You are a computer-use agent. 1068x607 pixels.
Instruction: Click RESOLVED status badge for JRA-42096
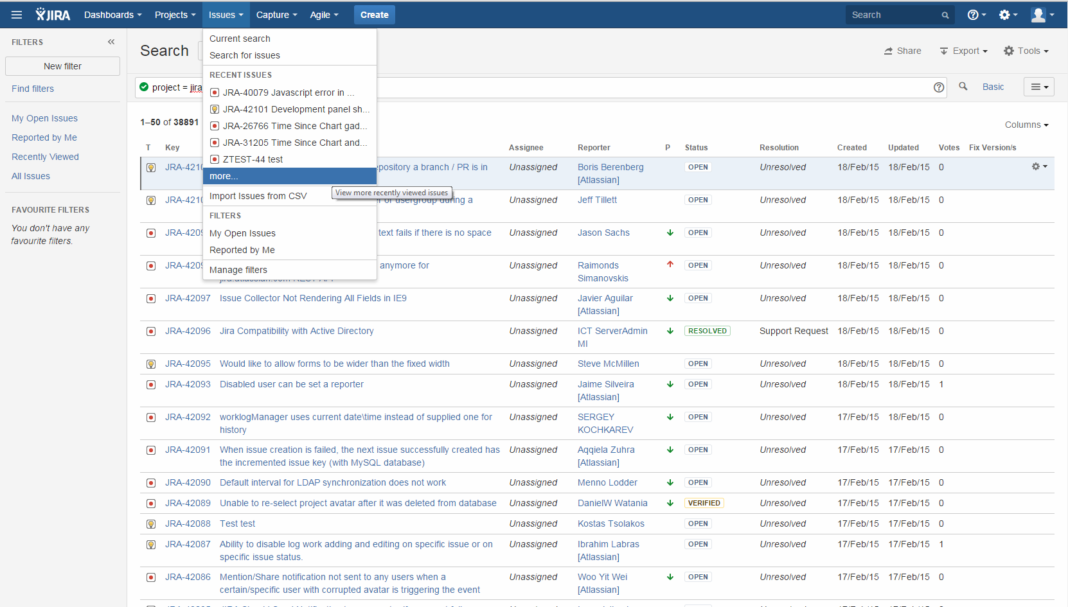[x=708, y=331]
